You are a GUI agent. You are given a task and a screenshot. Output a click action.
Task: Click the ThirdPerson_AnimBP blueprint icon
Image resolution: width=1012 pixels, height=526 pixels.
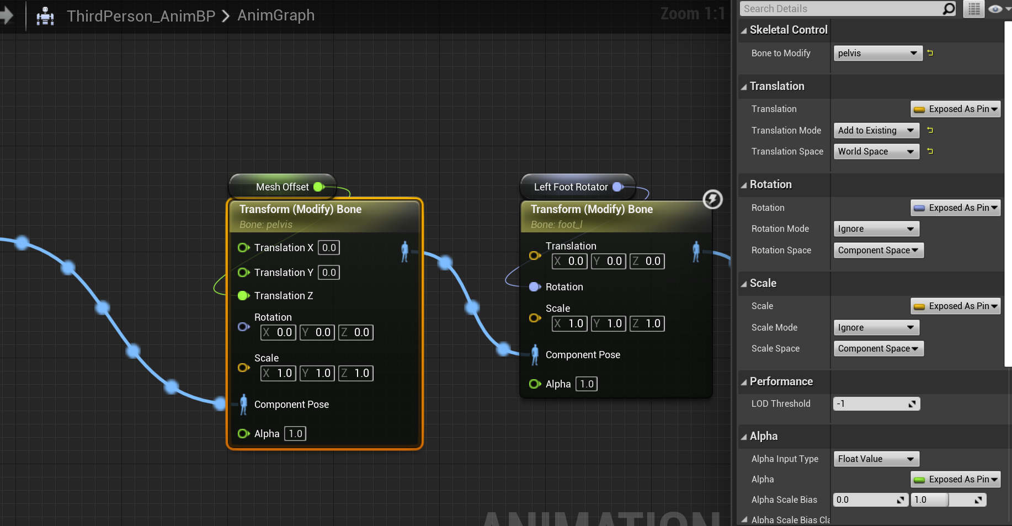(x=45, y=16)
